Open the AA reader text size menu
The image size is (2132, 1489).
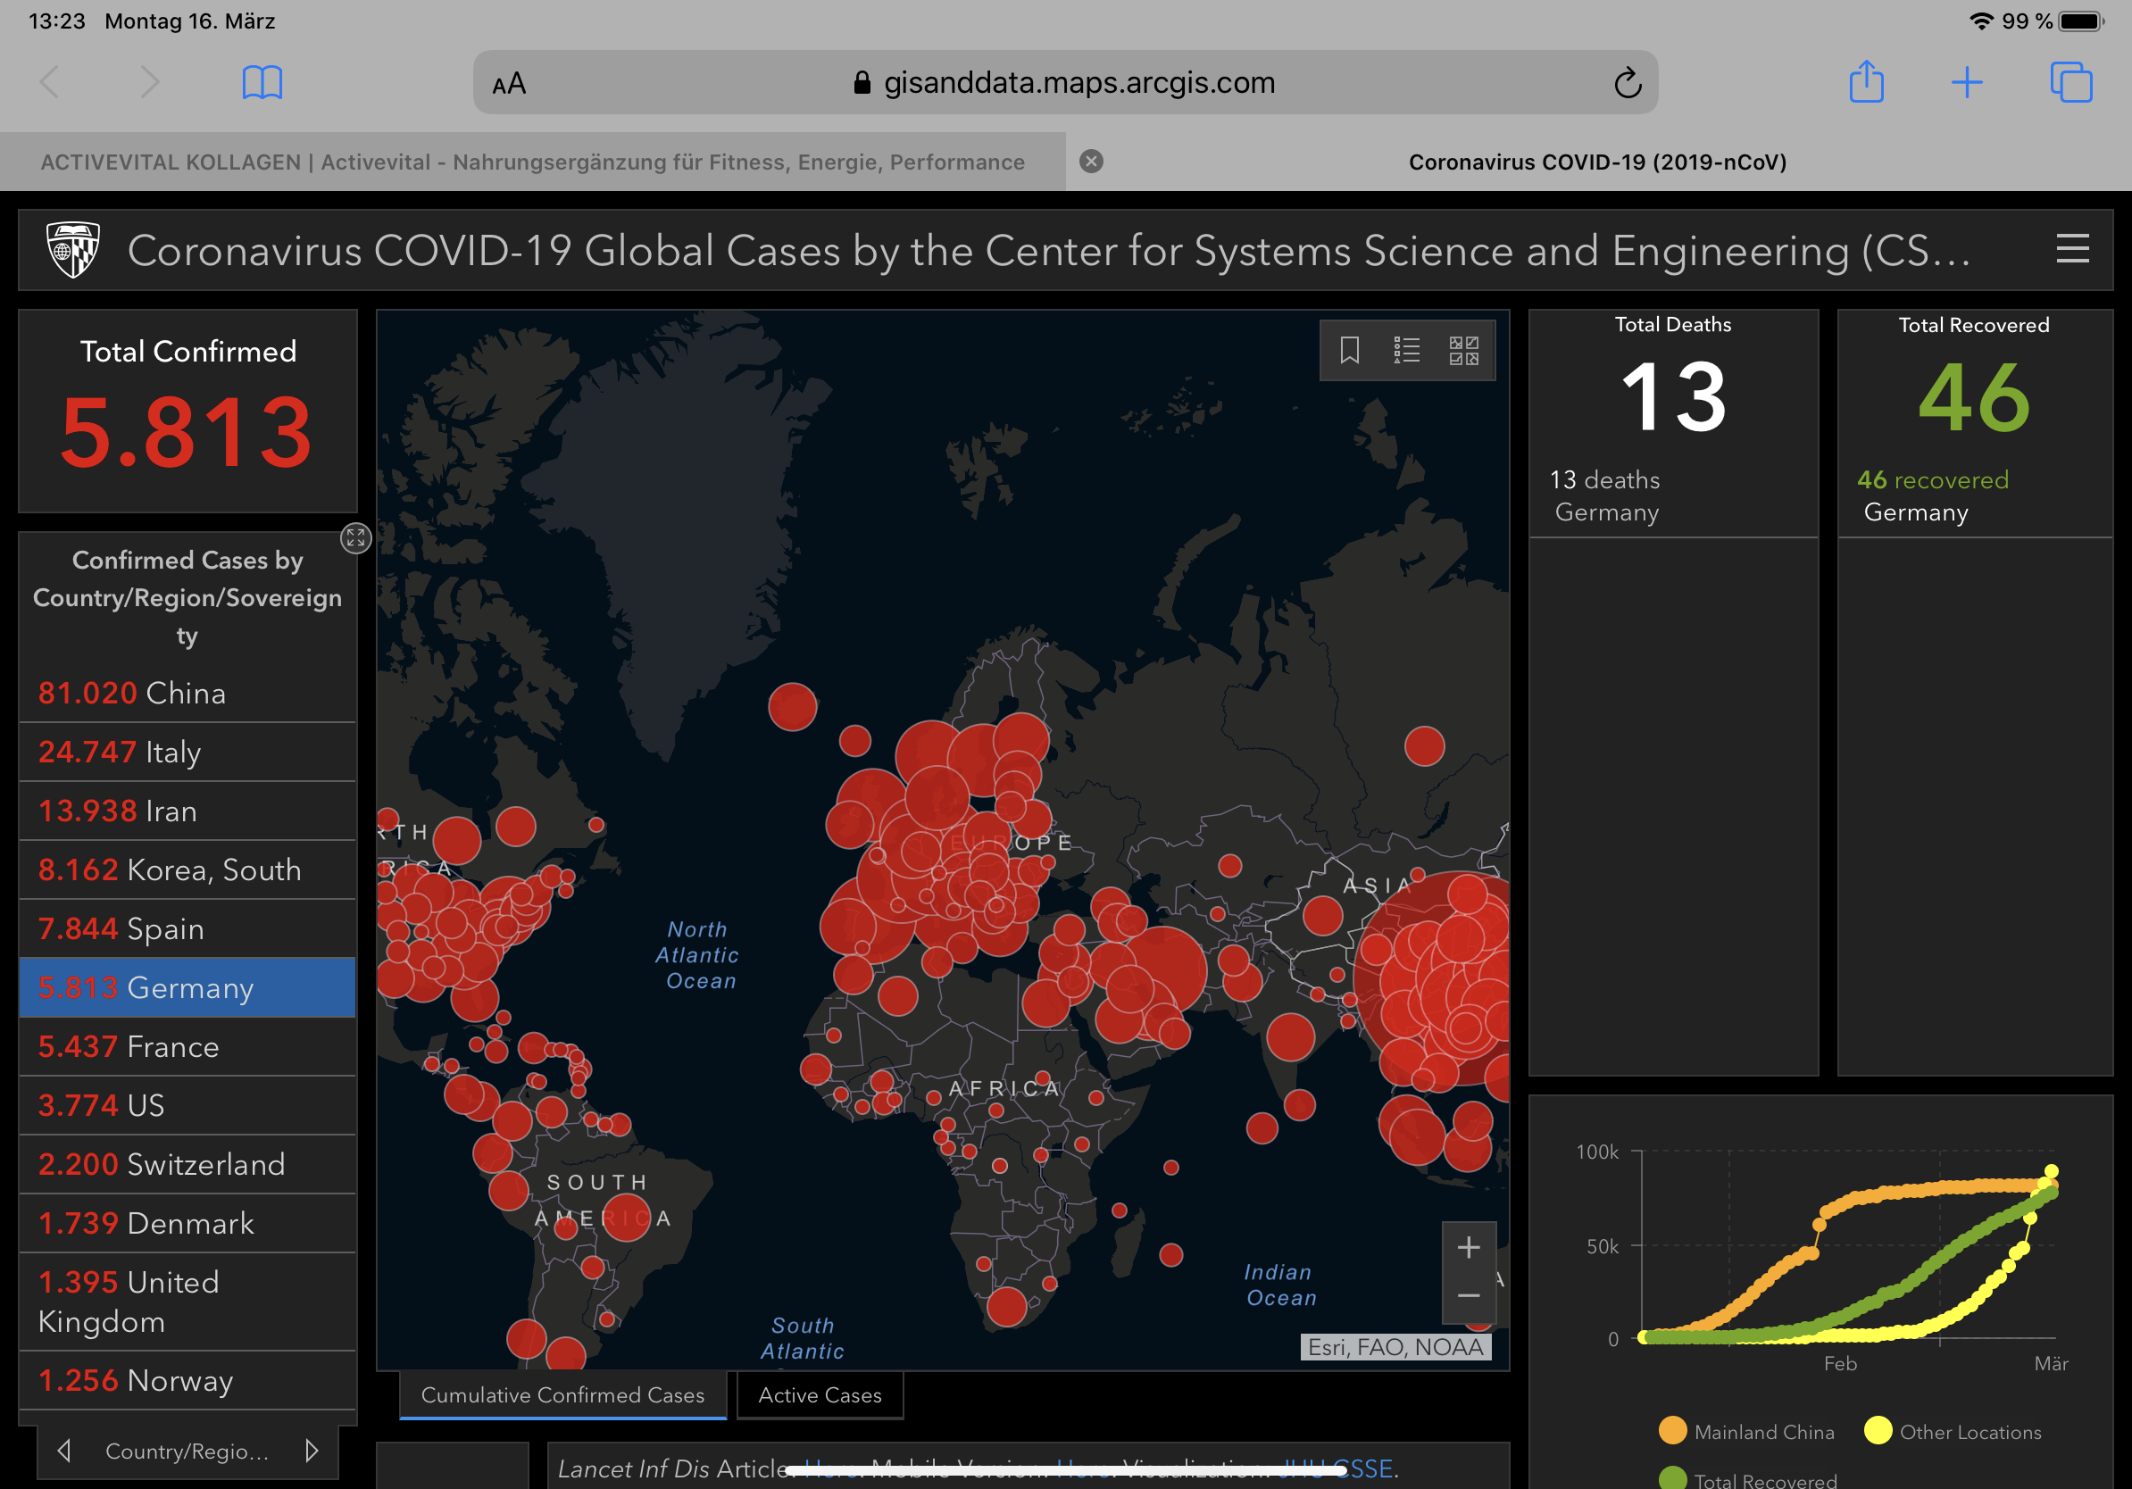click(x=509, y=84)
